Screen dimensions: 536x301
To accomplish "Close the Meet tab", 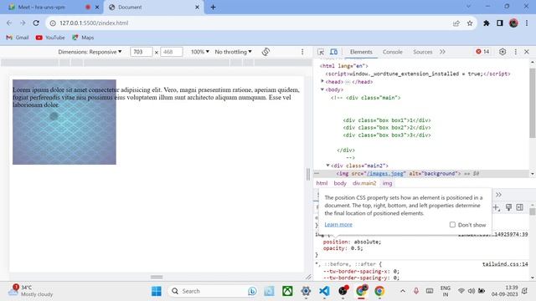I will click(x=97, y=8).
